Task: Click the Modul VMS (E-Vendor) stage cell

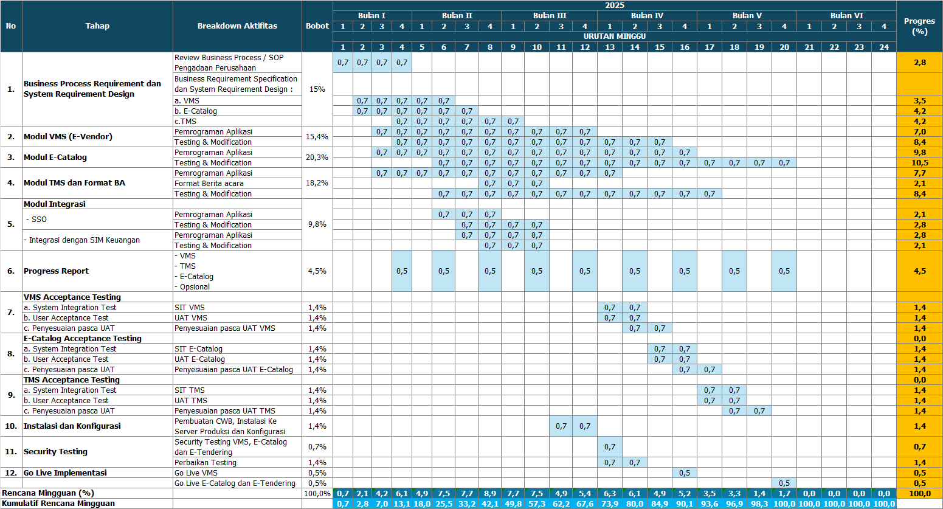Action: [97, 137]
